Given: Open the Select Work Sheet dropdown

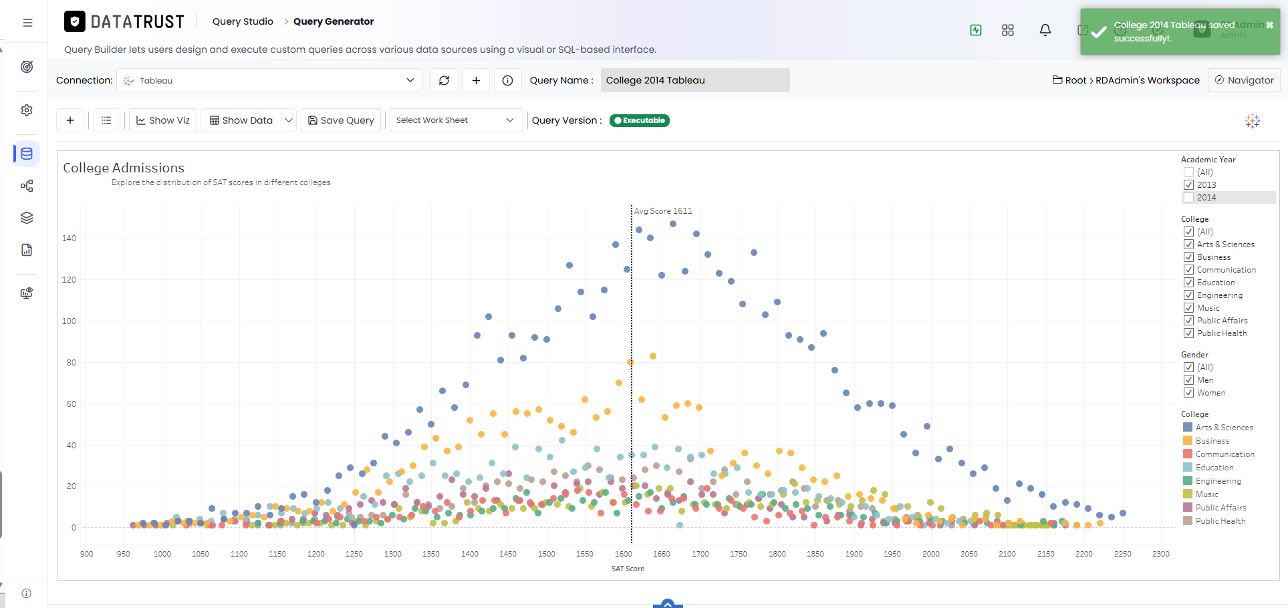Looking at the screenshot, I should [456, 120].
